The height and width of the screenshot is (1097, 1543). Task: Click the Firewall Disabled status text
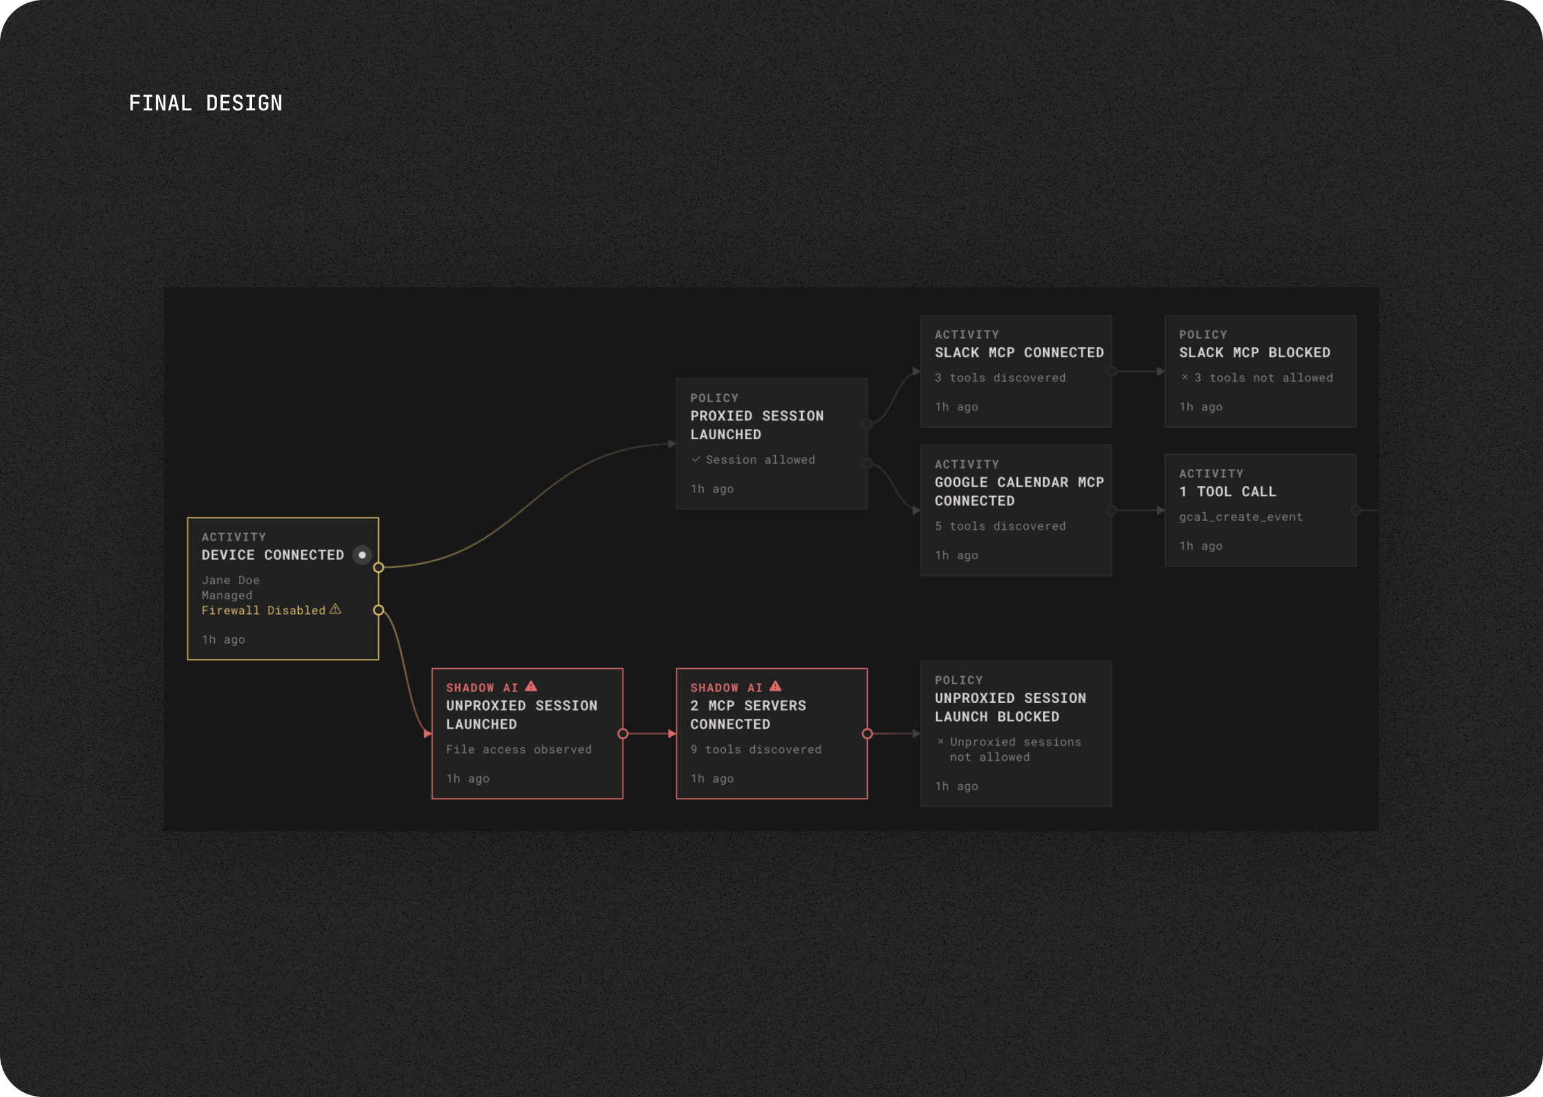point(264,610)
